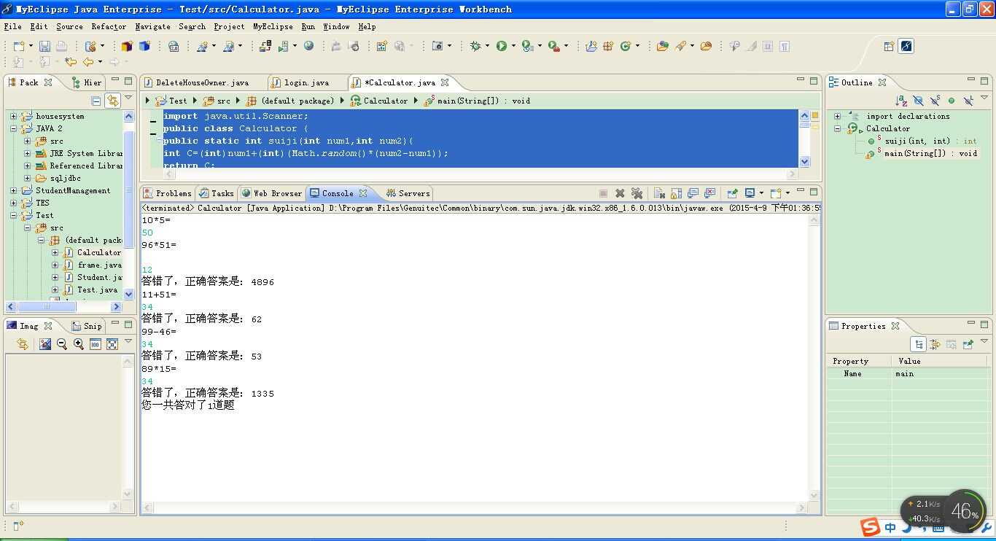The image size is (996, 541).
Task: Open the File menu
Action: [x=12, y=26]
